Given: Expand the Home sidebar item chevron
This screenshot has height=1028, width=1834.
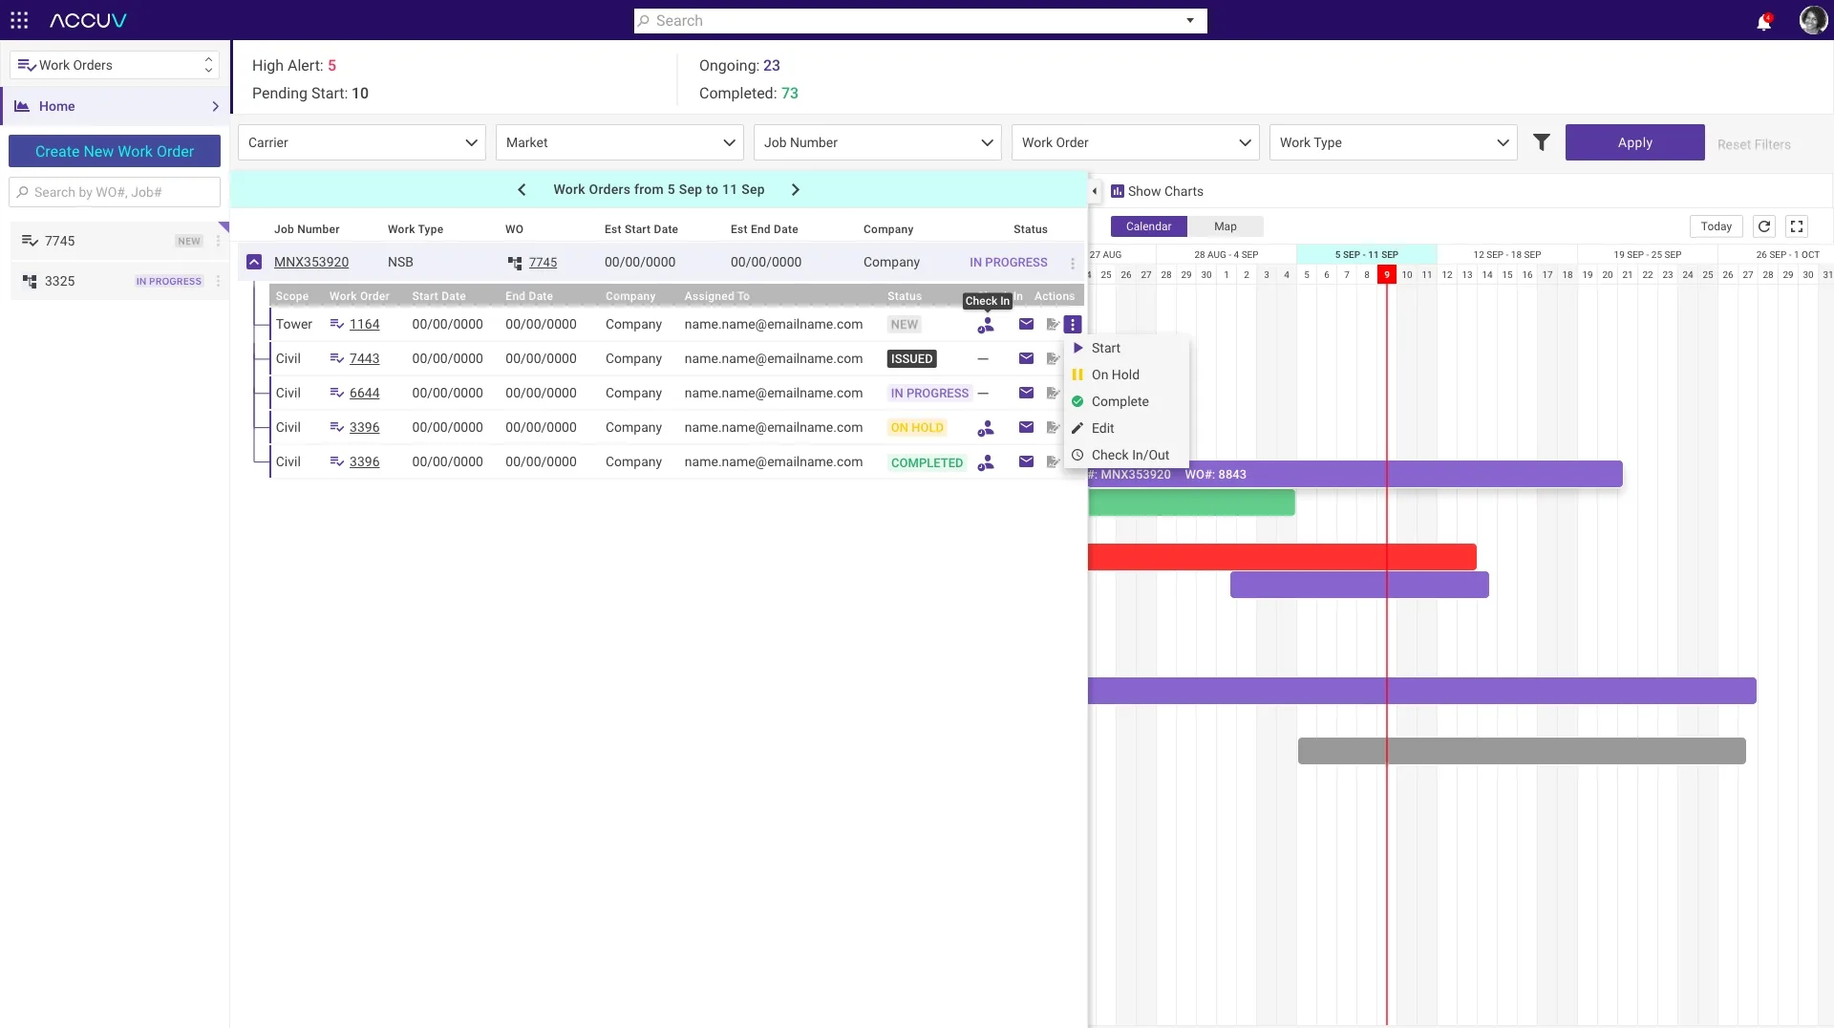Looking at the screenshot, I should (x=215, y=106).
